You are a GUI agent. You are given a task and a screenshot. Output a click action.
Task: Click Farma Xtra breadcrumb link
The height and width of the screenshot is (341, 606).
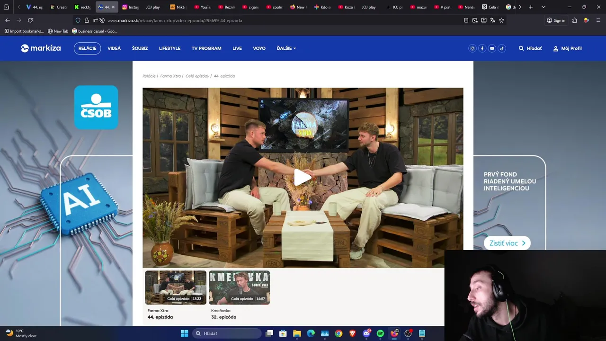pyautogui.click(x=170, y=76)
